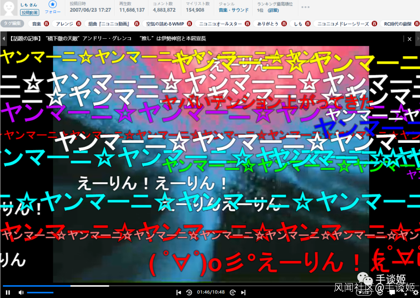The width and height of the screenshot is (420, 298).
Task: Go to previous news ticker item
Action: click(3, 39)
